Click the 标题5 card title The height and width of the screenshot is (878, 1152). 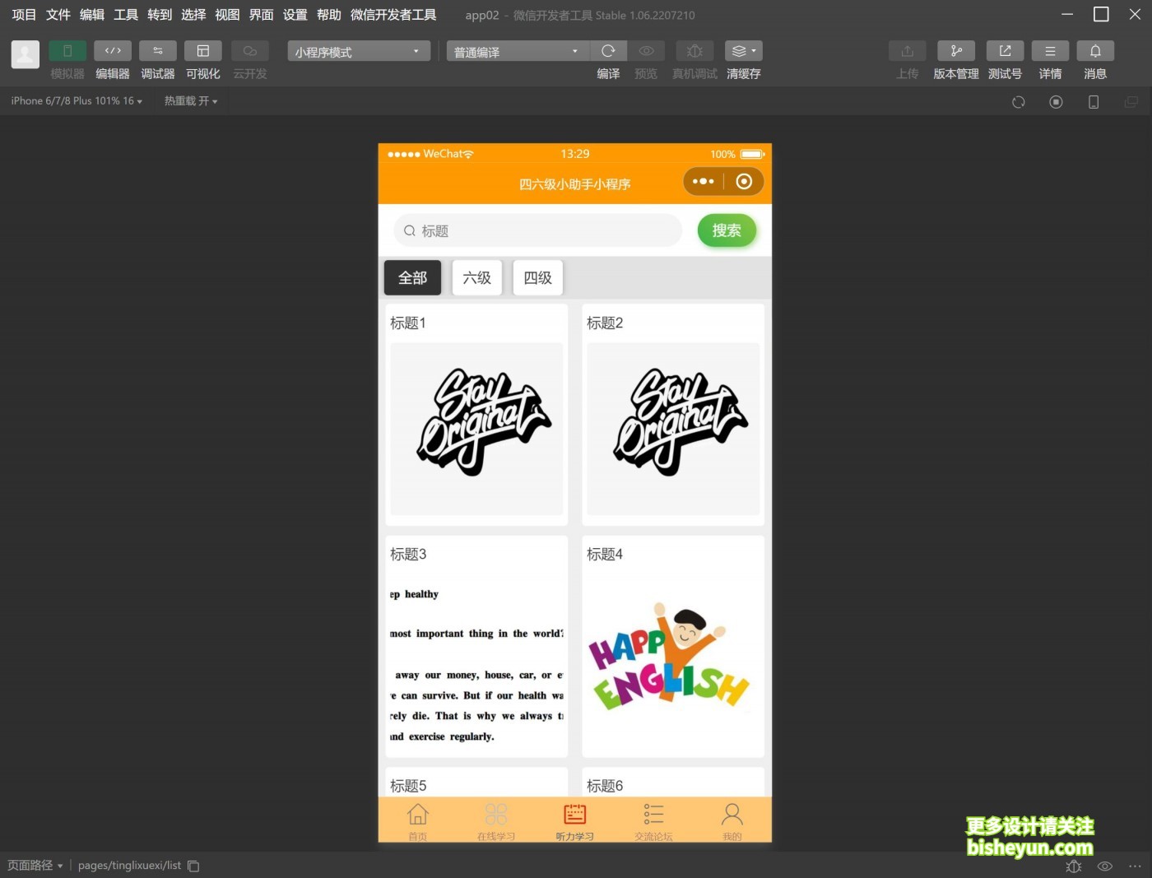(408, 785)
